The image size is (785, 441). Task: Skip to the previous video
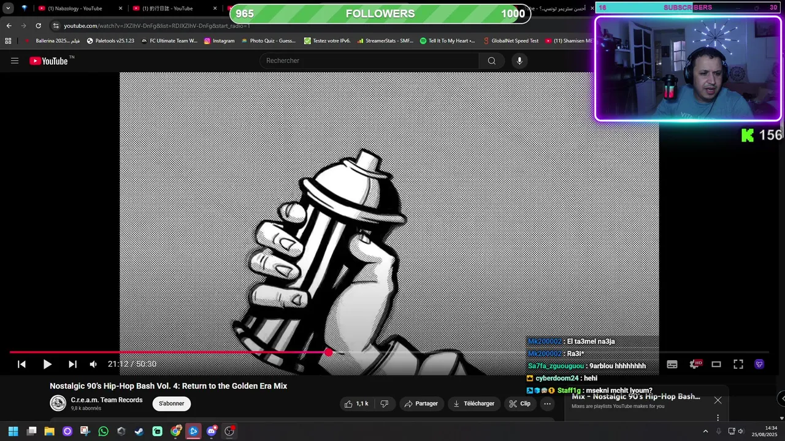click(x=21, y=364)
